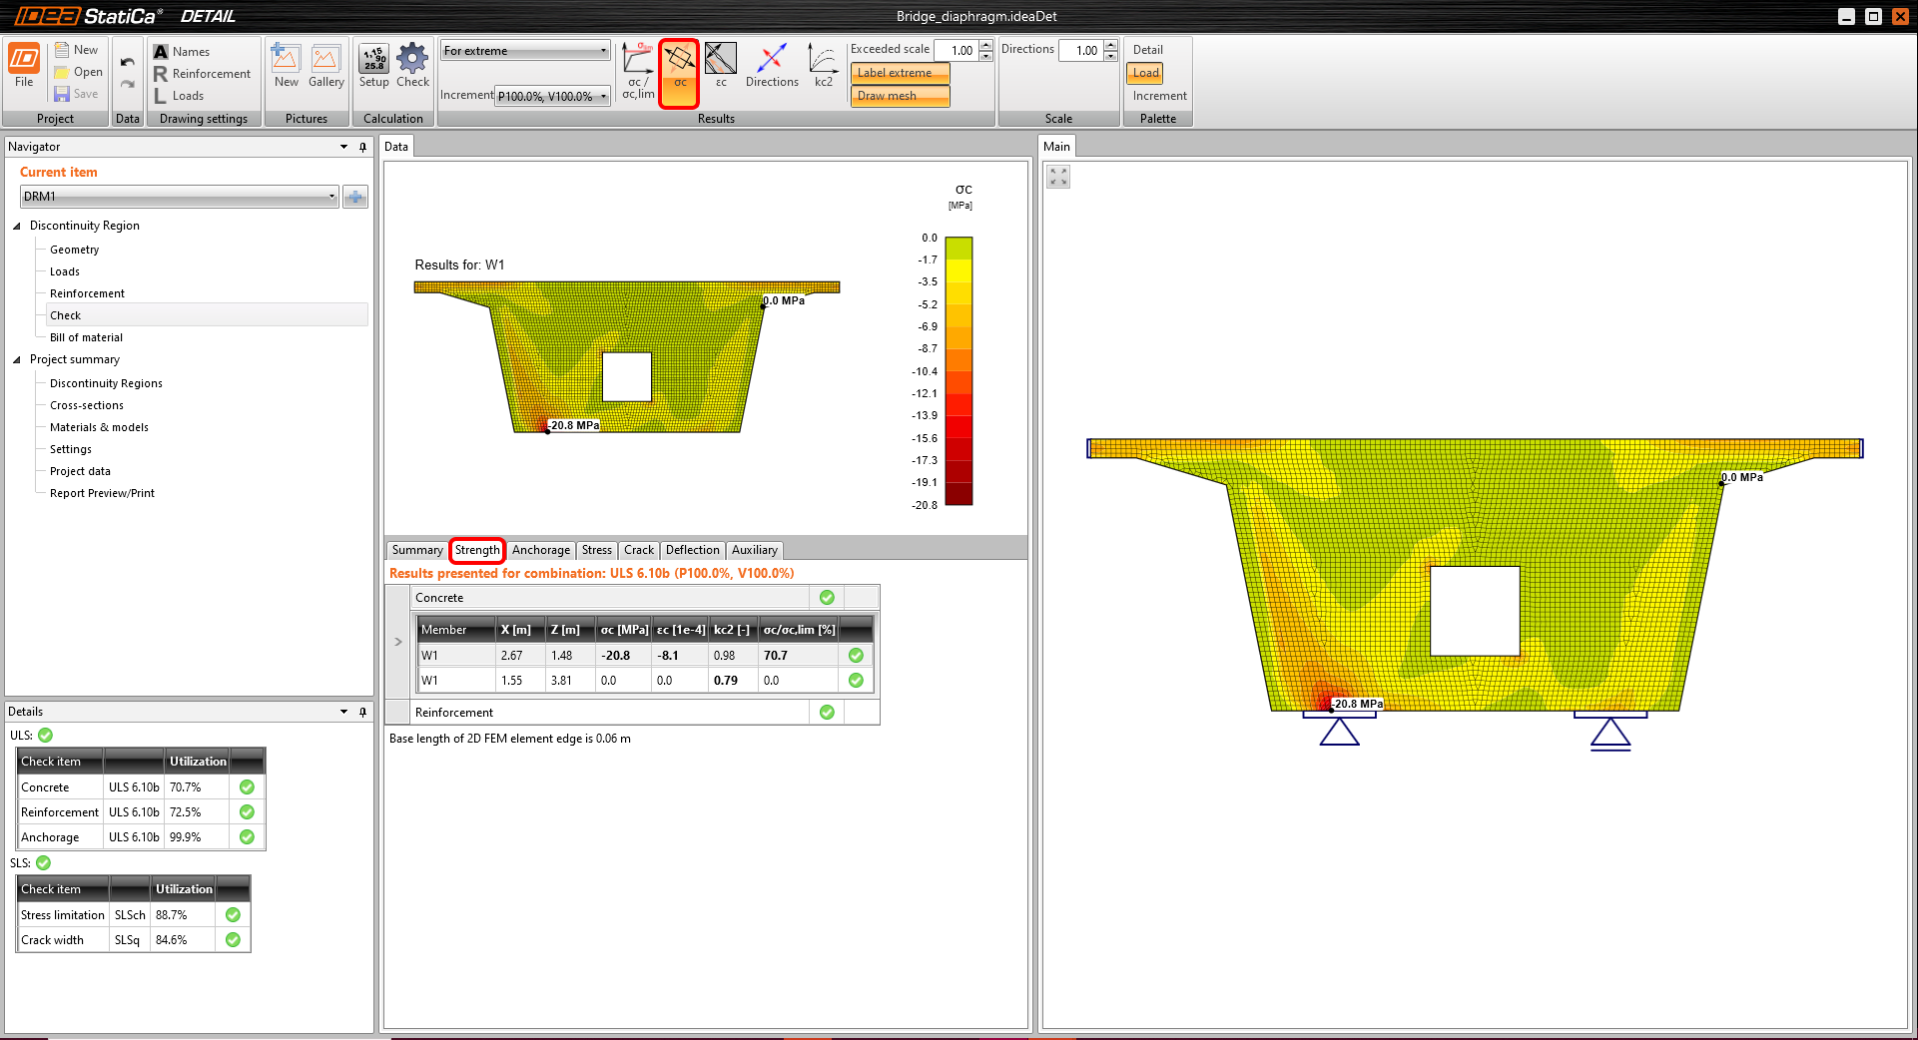Open the DRM1 current item dropdown

332,197
